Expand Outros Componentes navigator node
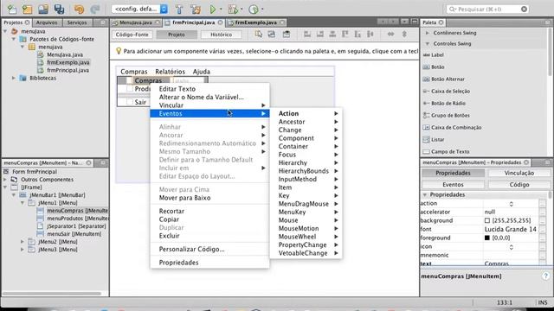554x311 pixels. pos(5,180)
